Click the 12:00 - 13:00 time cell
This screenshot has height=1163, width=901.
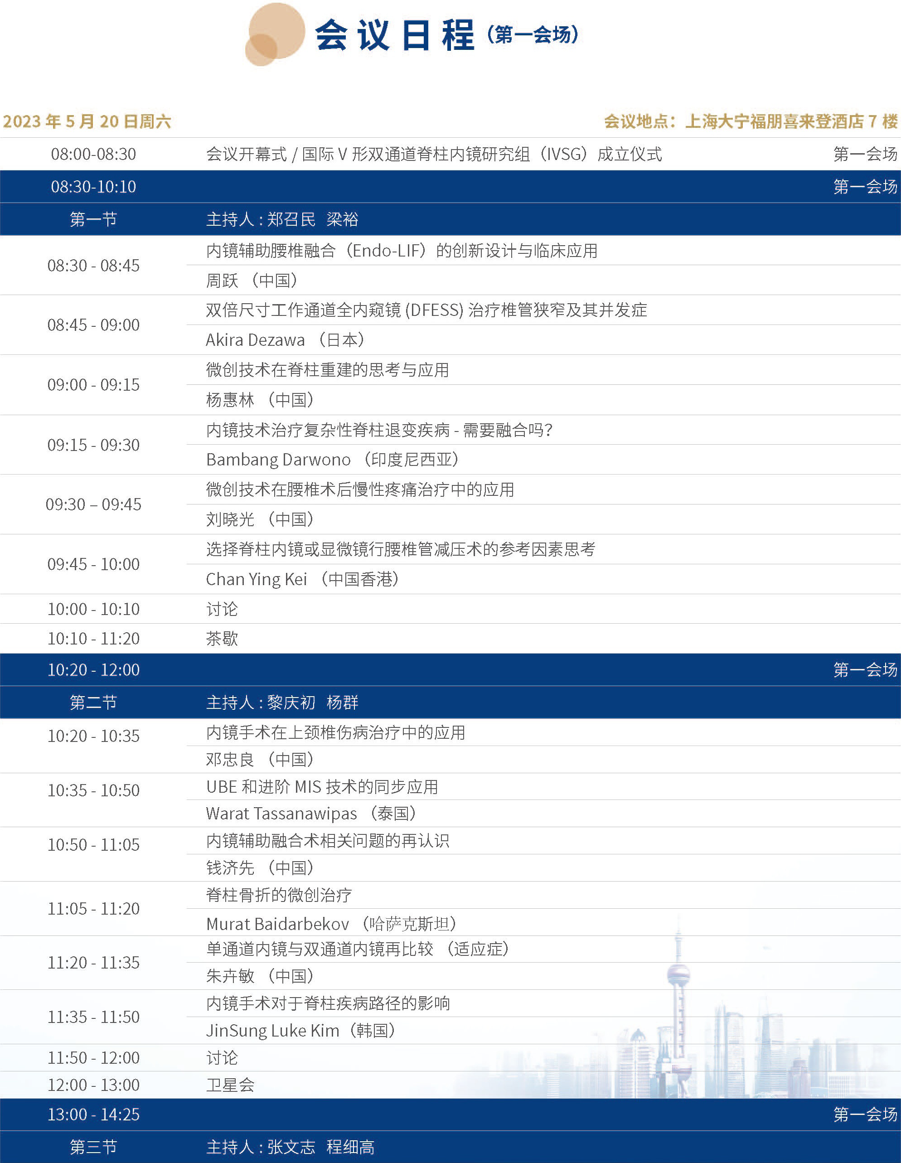coord(94,1085)
